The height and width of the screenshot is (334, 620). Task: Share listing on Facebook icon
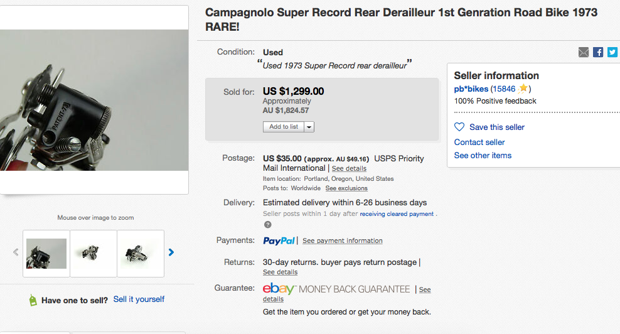tap(598, 52)
